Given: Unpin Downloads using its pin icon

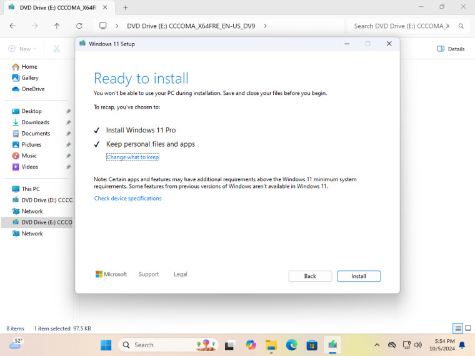Looking at the screenshot, I should tap(69, 122).
